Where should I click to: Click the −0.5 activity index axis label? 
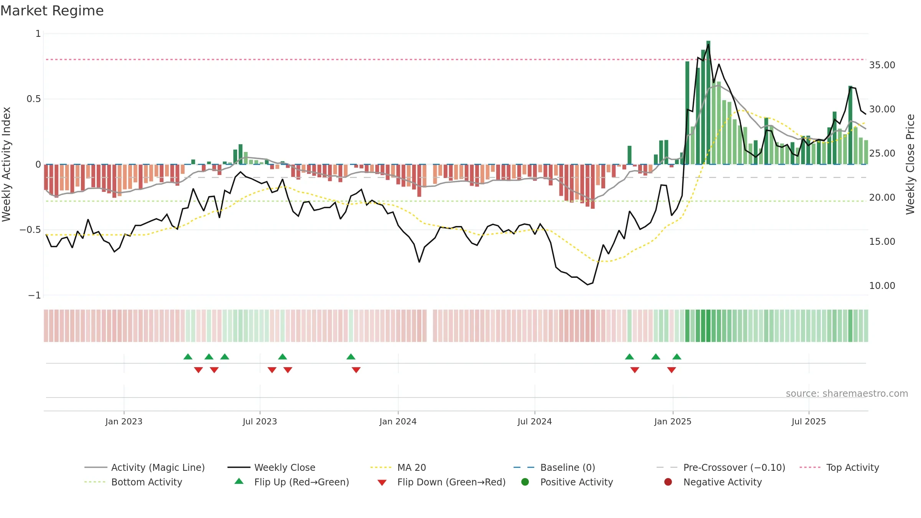(x=30, y=230)
